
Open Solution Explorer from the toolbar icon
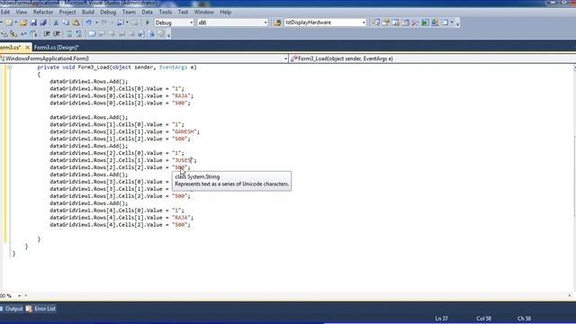coord(376,22)
